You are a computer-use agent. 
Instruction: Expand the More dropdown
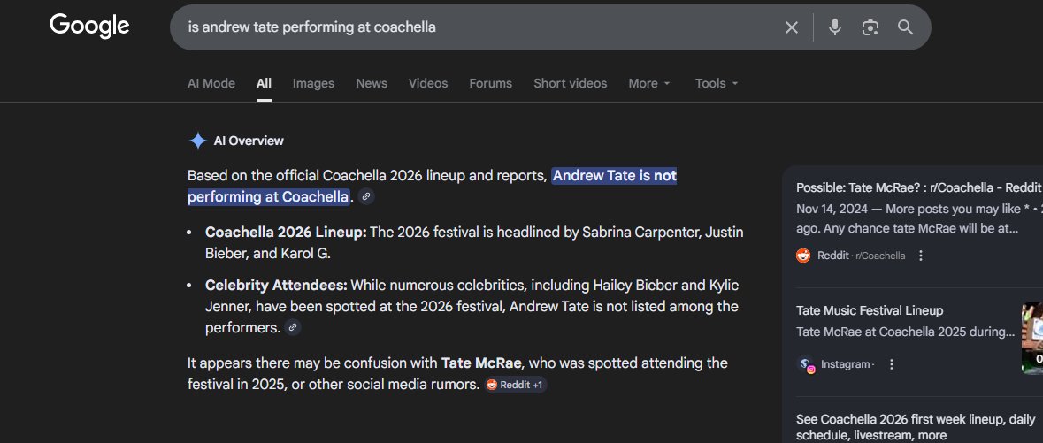[x=649, y=83]
